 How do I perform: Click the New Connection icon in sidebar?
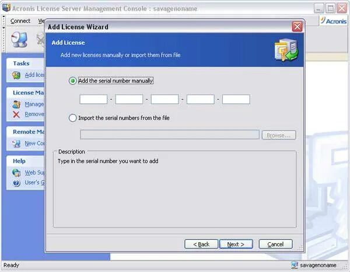[x=16, y=144]
